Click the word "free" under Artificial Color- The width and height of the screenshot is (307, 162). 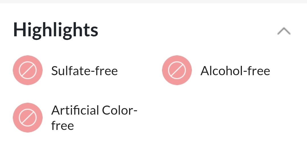click(63, 125)
